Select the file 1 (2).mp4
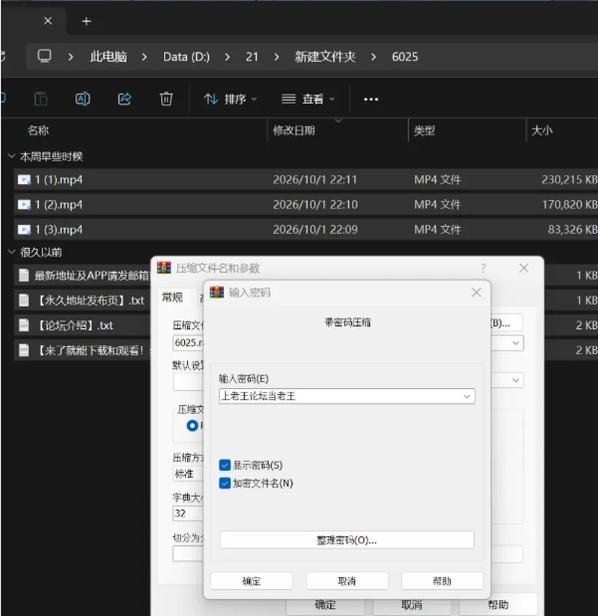598x616 pixels. [306, 205]
